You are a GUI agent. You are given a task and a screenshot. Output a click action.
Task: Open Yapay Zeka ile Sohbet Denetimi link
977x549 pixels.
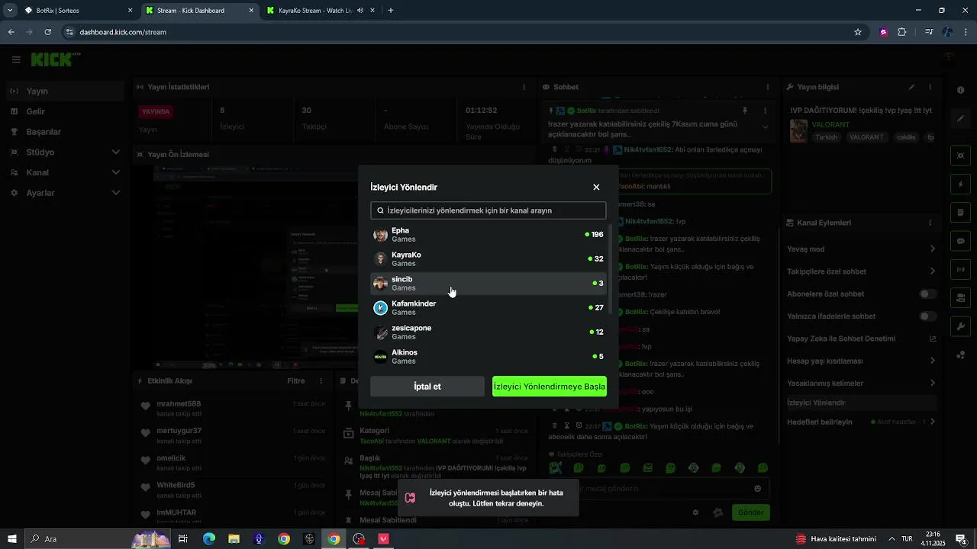click(861, 339)
